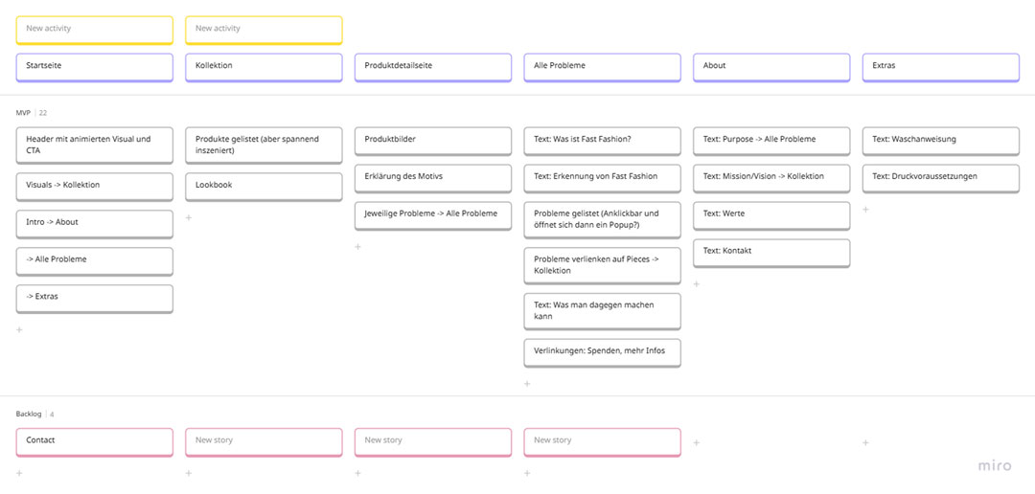This screenshot has width=1035, height=494.
Task: Click the 'New activity' card above Kollektion
Action: click(x=264, y=30)
